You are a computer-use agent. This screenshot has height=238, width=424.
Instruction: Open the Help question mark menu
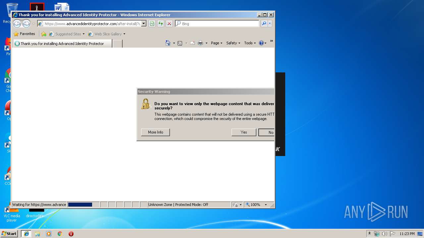tap(262, 43)
